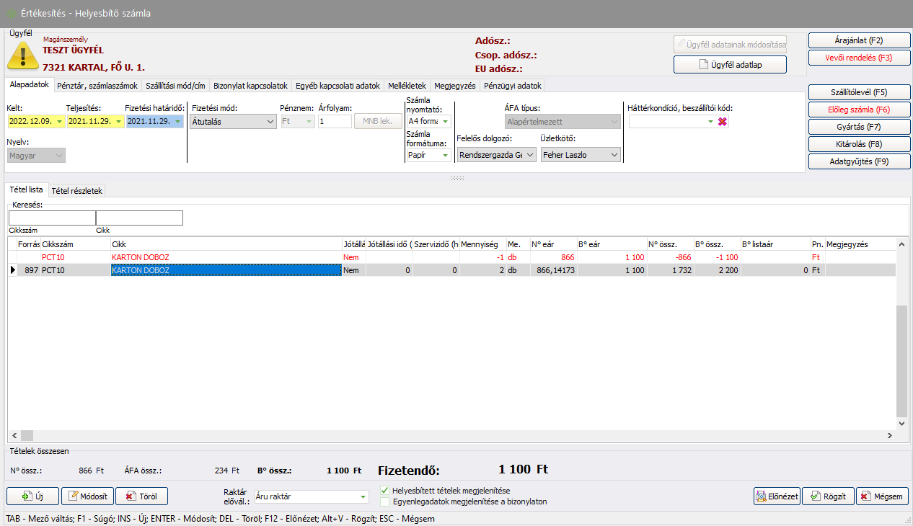Click the Töröl delete icon button
Viewport: 913px width, 526px height.
pyautogui.click(x=141, y=496)
